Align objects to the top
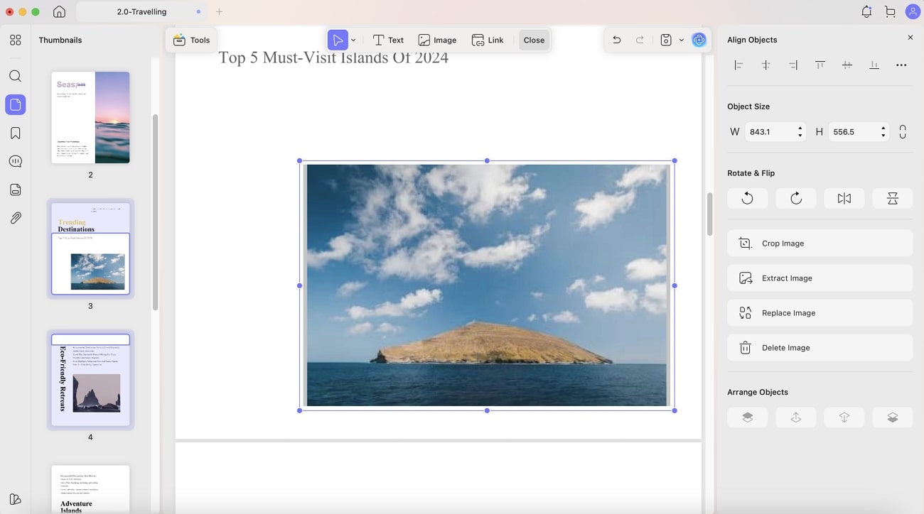924x514 pixels. pyautogui.click(x=820, y=65)
